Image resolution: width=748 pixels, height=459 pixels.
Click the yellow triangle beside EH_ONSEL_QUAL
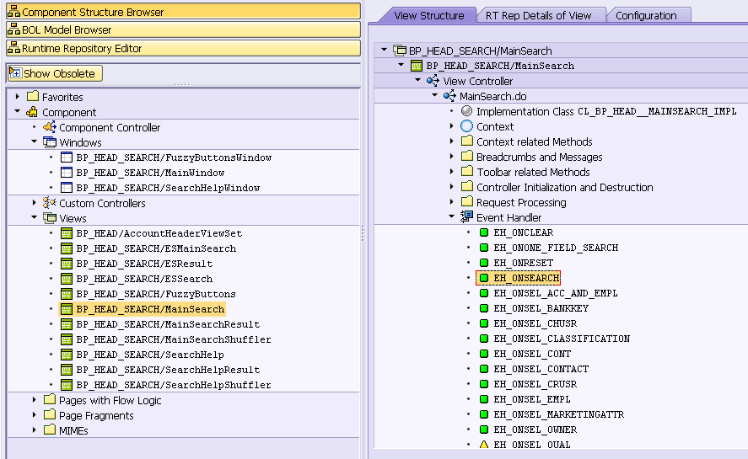(484, 445)
